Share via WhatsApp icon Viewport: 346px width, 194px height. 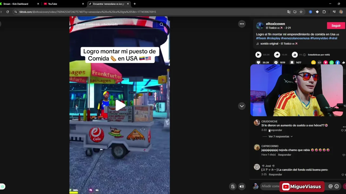coord(332,63)
